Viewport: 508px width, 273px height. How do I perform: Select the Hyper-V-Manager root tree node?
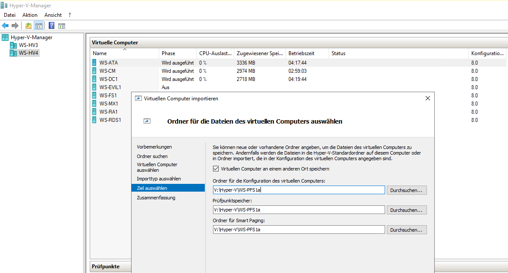31,37
